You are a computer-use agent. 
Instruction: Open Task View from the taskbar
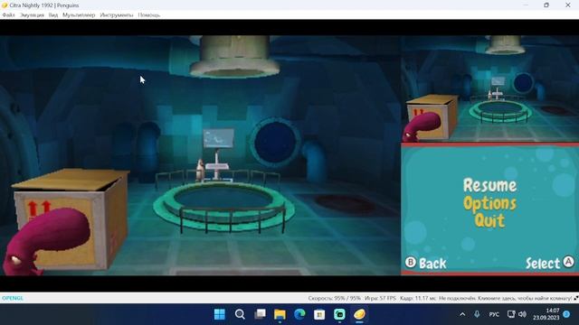[x=260, y=314]
